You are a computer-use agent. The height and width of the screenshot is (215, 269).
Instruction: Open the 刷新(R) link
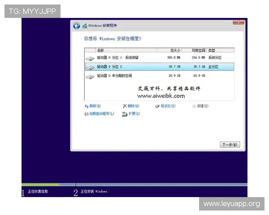pos(95,106)
